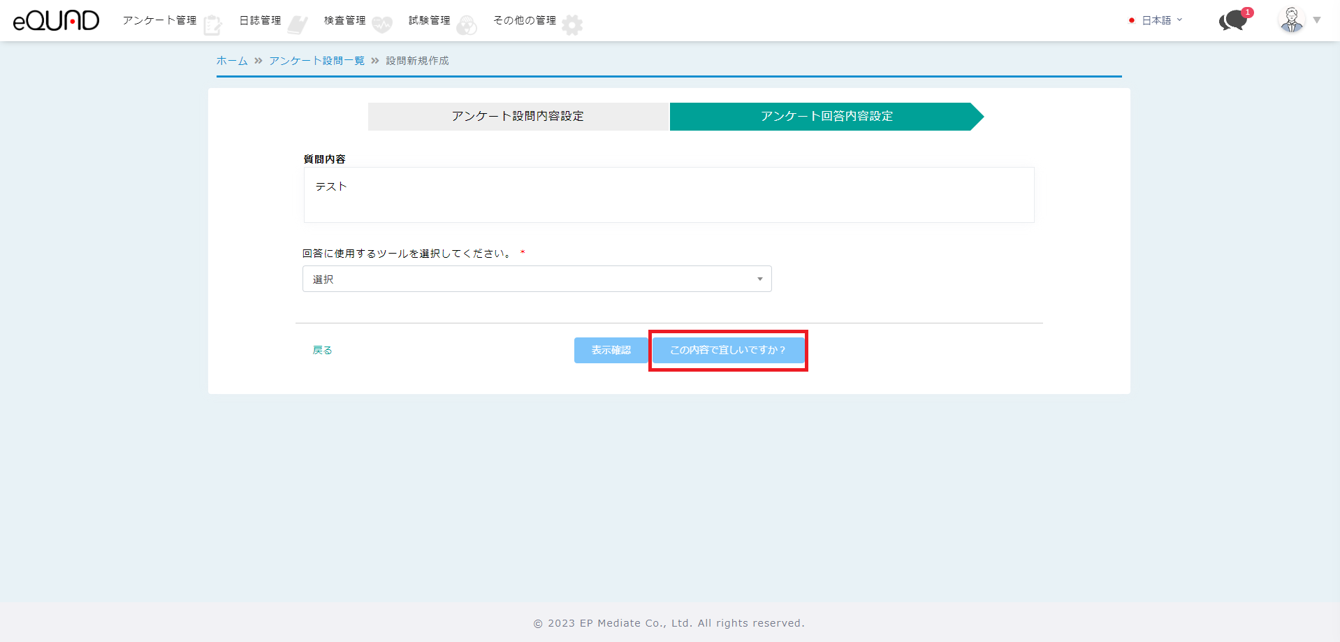Open the chat messages notification icon
1340x642 pixels.
1233,21
